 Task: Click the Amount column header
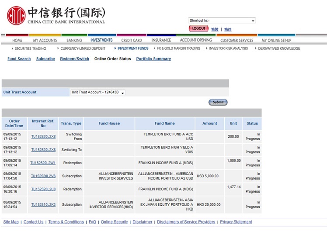tap(209, 124)
